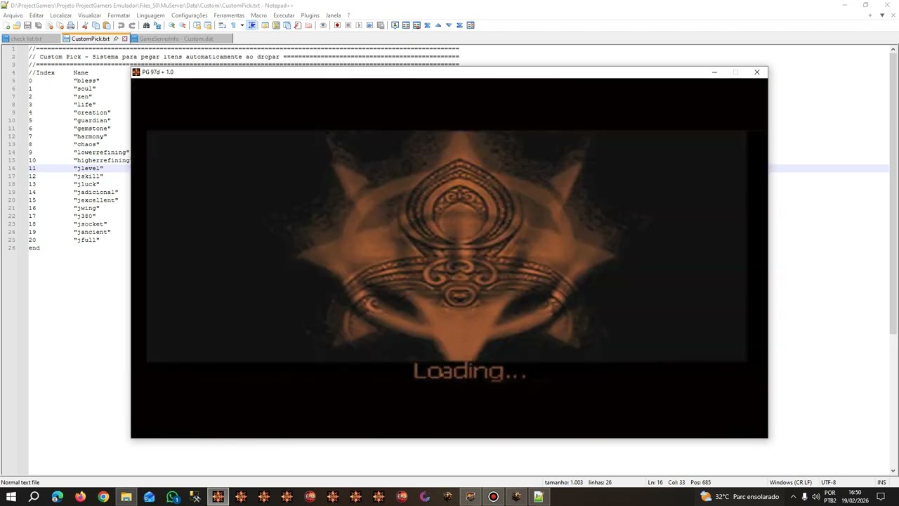Screen dimensions: 899x506
Task: Click the Cut scissors toolbar icon
Action: 85,25
